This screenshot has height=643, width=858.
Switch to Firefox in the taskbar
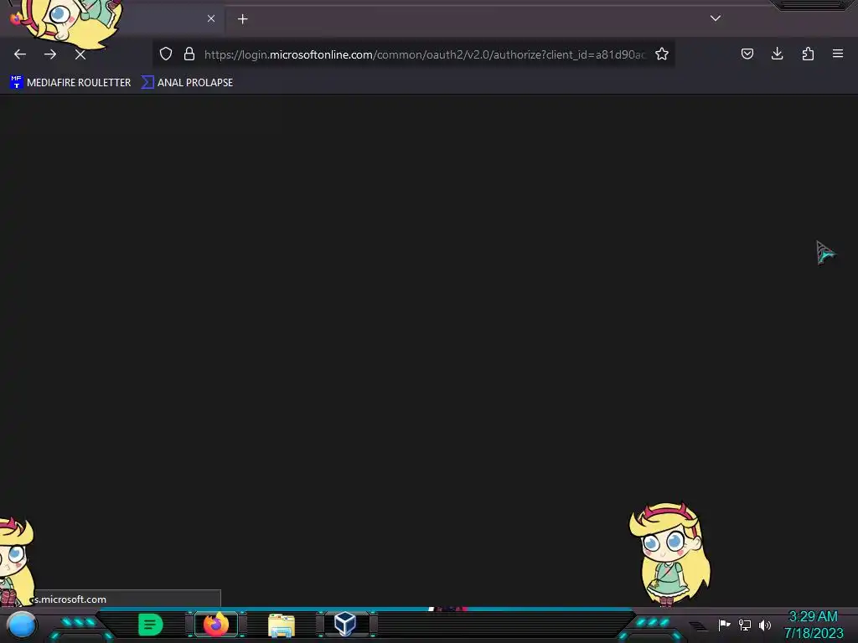(x=216, y=625)
